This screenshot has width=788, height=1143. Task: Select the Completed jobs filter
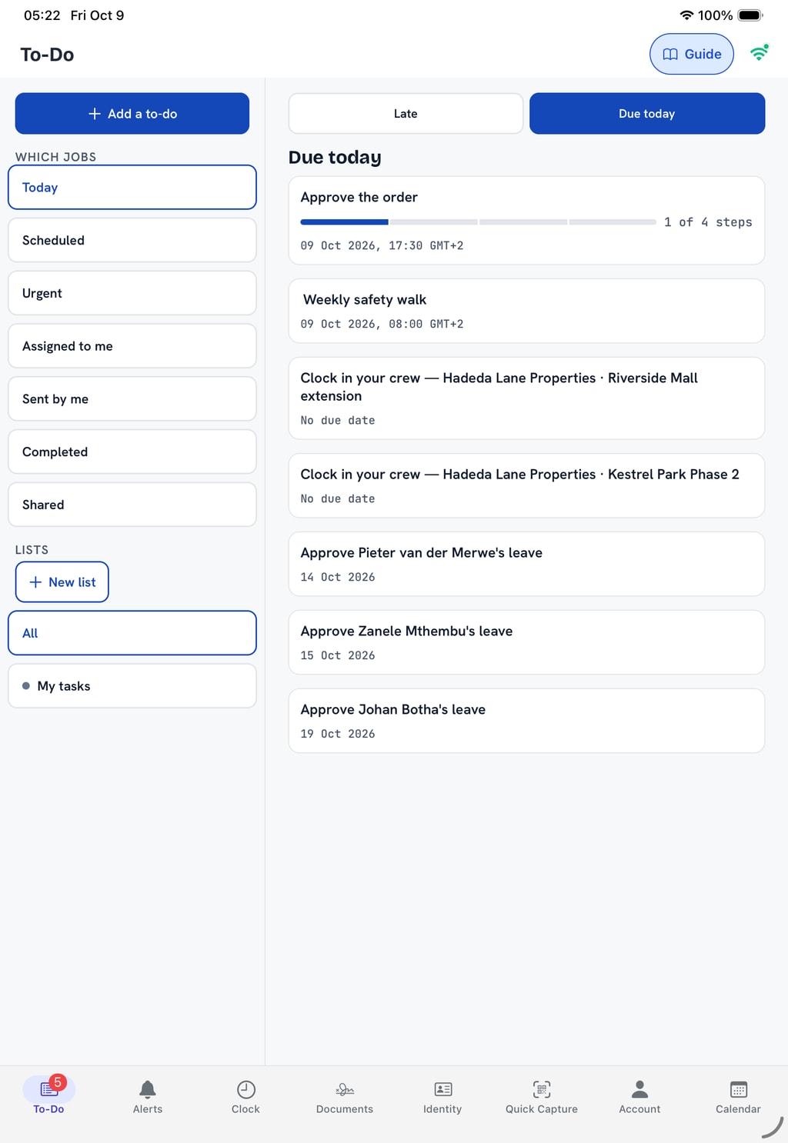pyautogui.click(x=132, y=452)
